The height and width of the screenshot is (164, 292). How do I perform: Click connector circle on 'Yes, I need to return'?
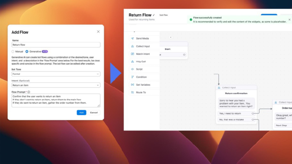[x=253, y=113]
